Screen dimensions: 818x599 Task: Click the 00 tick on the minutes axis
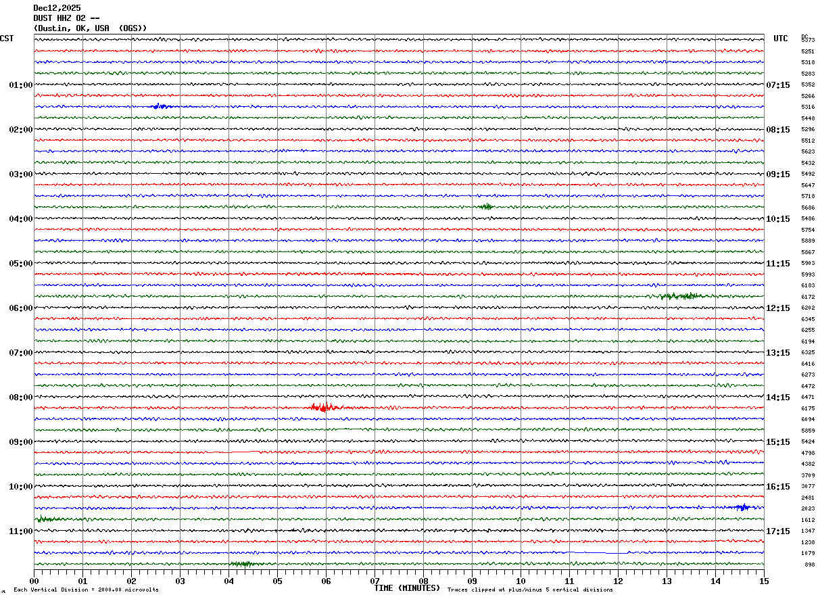coord(34,581)
